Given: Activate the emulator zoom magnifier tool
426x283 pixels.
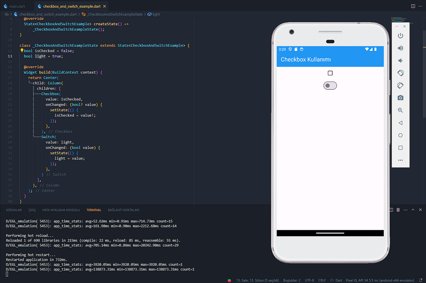Looking at the screenshot, I should pos(400,110).
